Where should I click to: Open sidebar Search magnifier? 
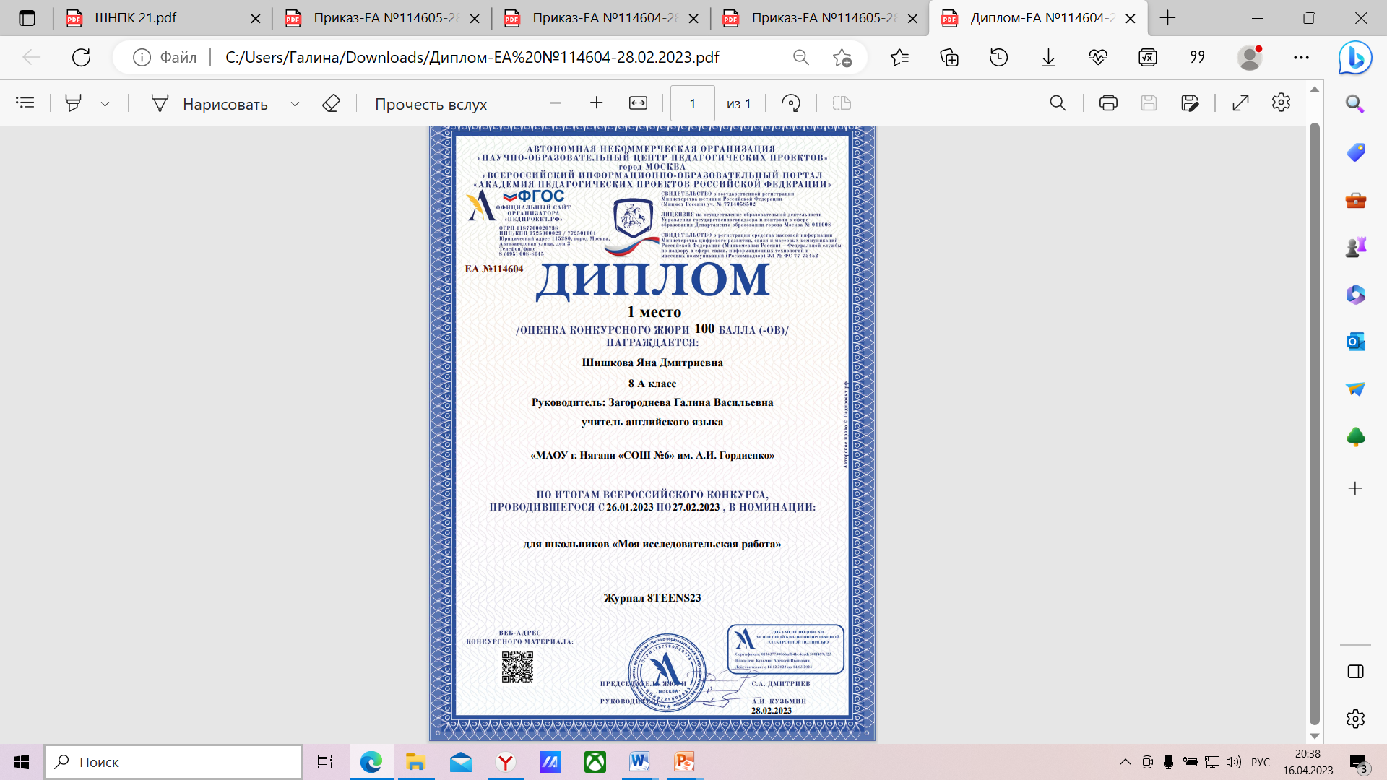click(1355, 104)
